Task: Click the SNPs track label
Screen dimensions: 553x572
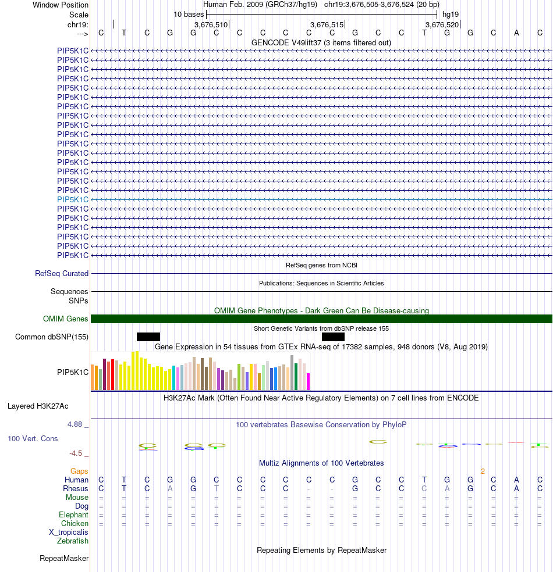Action: tap(78, 301)
